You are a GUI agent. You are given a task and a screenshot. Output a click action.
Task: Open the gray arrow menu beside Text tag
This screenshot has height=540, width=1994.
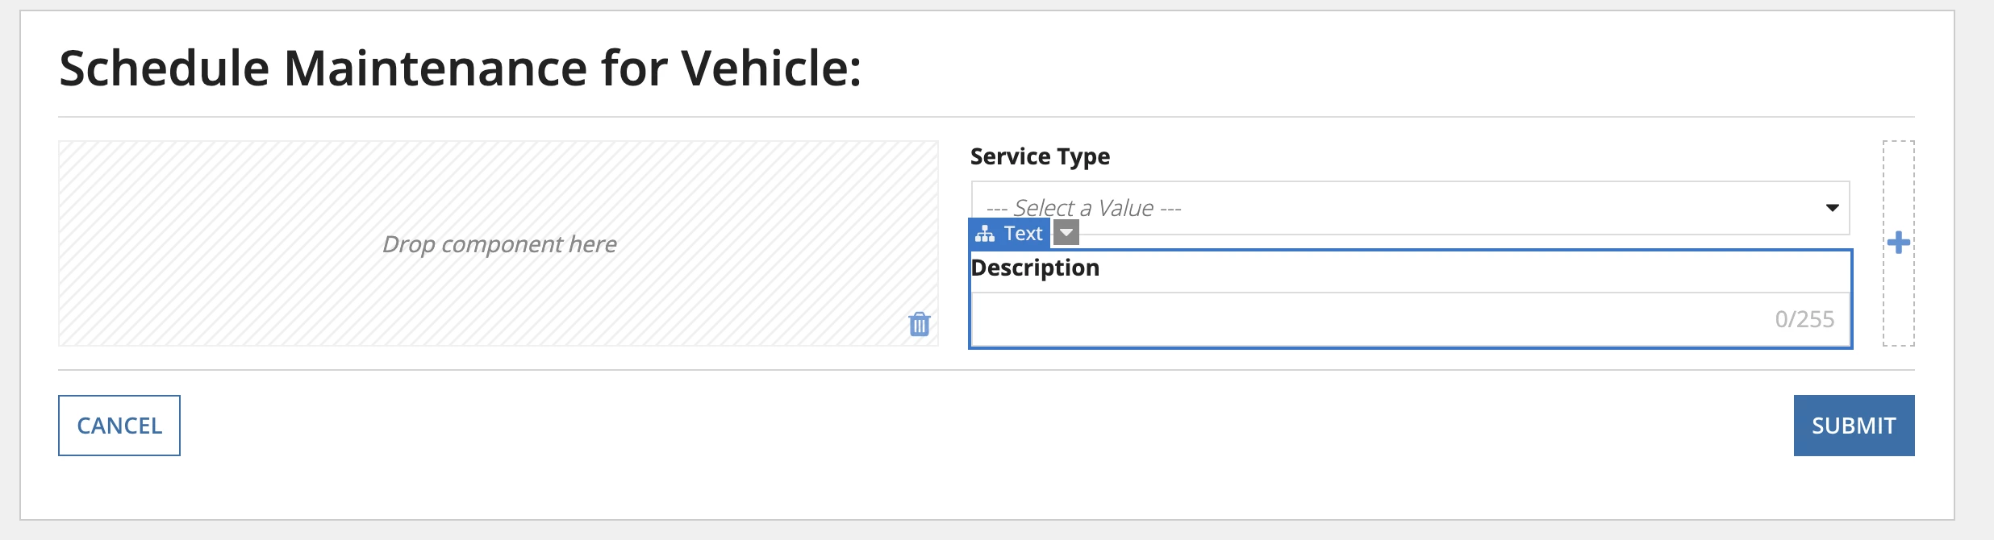(x=1066, y=234)
